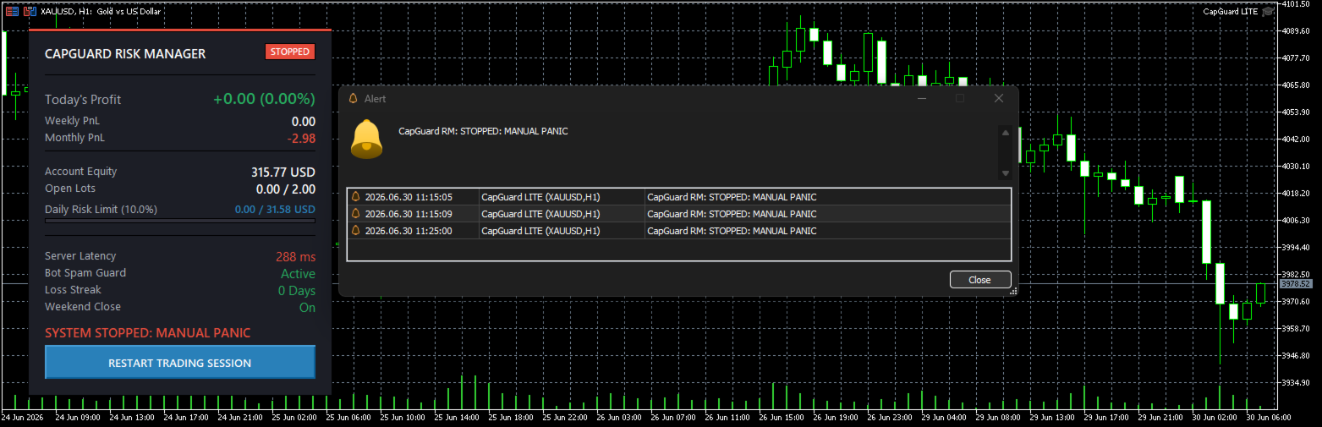Viewport: 1322px width, 427px height.
Task: Click the Alert dialog resize grip
Action: pyautogui.click(x=1013, y=291)
